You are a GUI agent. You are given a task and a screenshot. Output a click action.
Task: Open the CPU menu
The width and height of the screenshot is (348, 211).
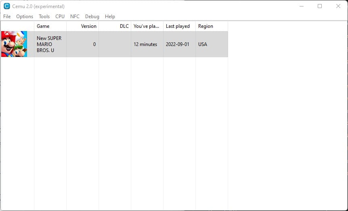tap(60, 17)
